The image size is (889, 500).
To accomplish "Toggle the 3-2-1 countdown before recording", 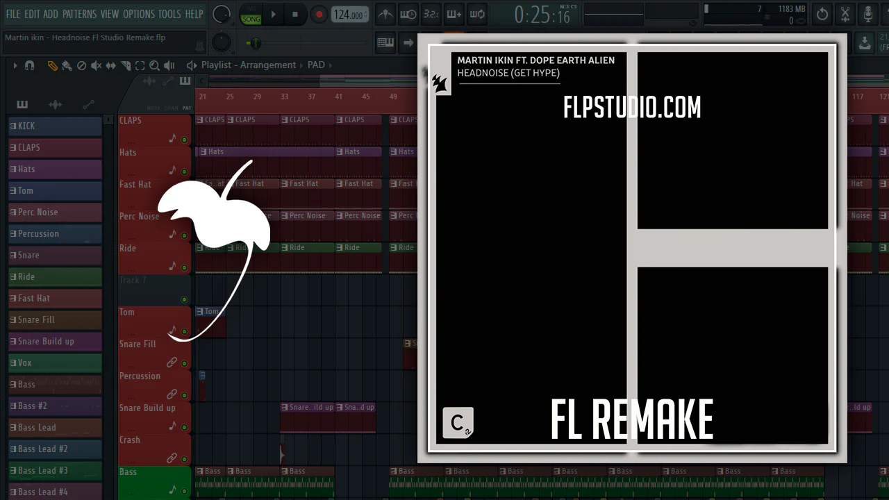I will tap(431, 14).
